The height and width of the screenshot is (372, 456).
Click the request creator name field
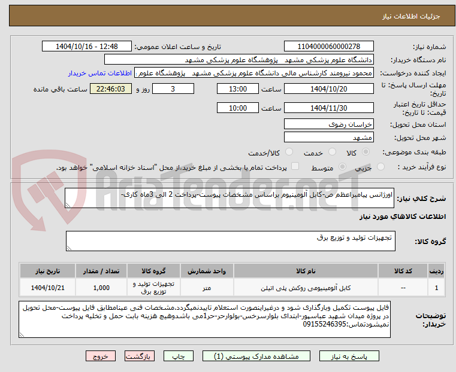click(254, 73)
